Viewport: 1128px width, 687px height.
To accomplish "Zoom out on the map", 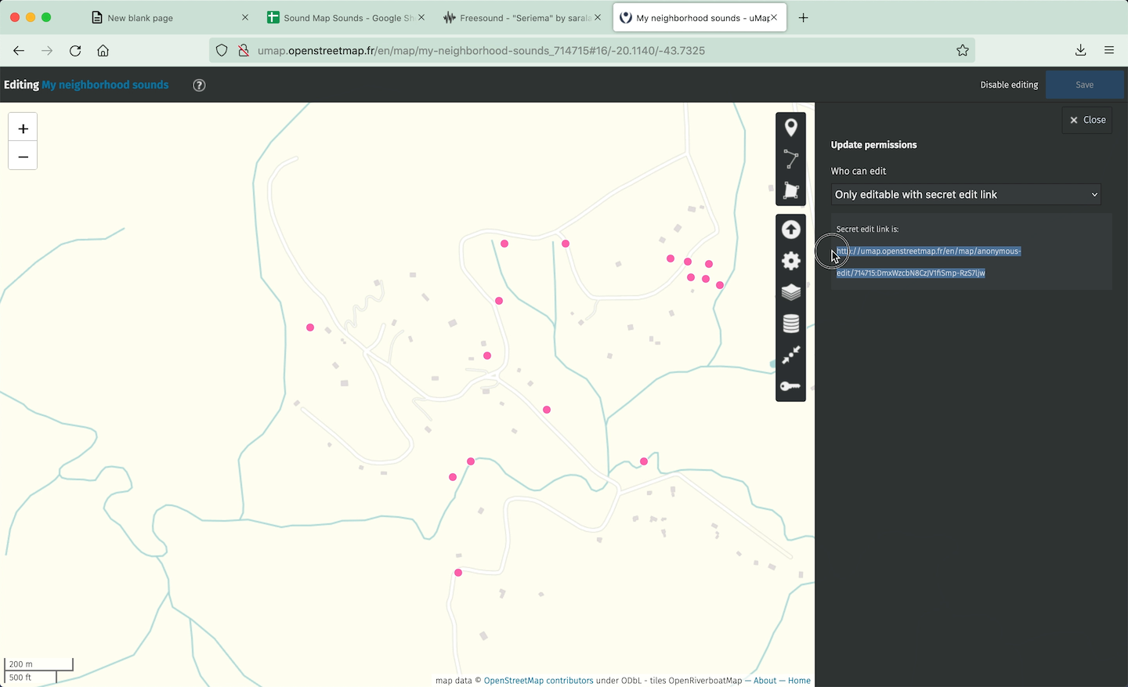I will [x=23, y=157].
